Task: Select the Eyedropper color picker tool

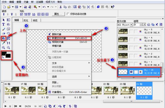Action: [4, 43]
